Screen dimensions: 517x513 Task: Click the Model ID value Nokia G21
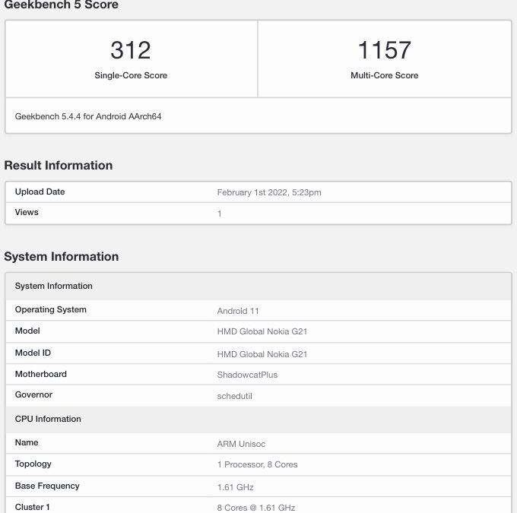pos(262,354)
